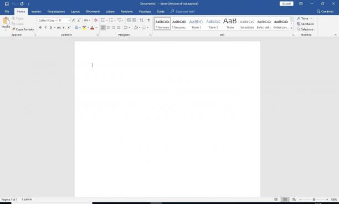Open the borders dropdown arrow

pos(148,28)
